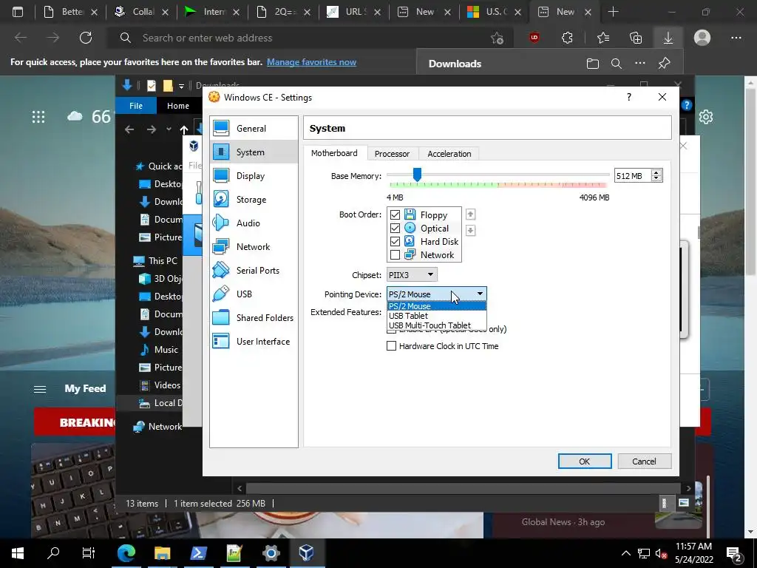This screenshot has width=757, height=568.
Task: Open the app launcher grid on new tab page
Action: [x=38, y=117]
